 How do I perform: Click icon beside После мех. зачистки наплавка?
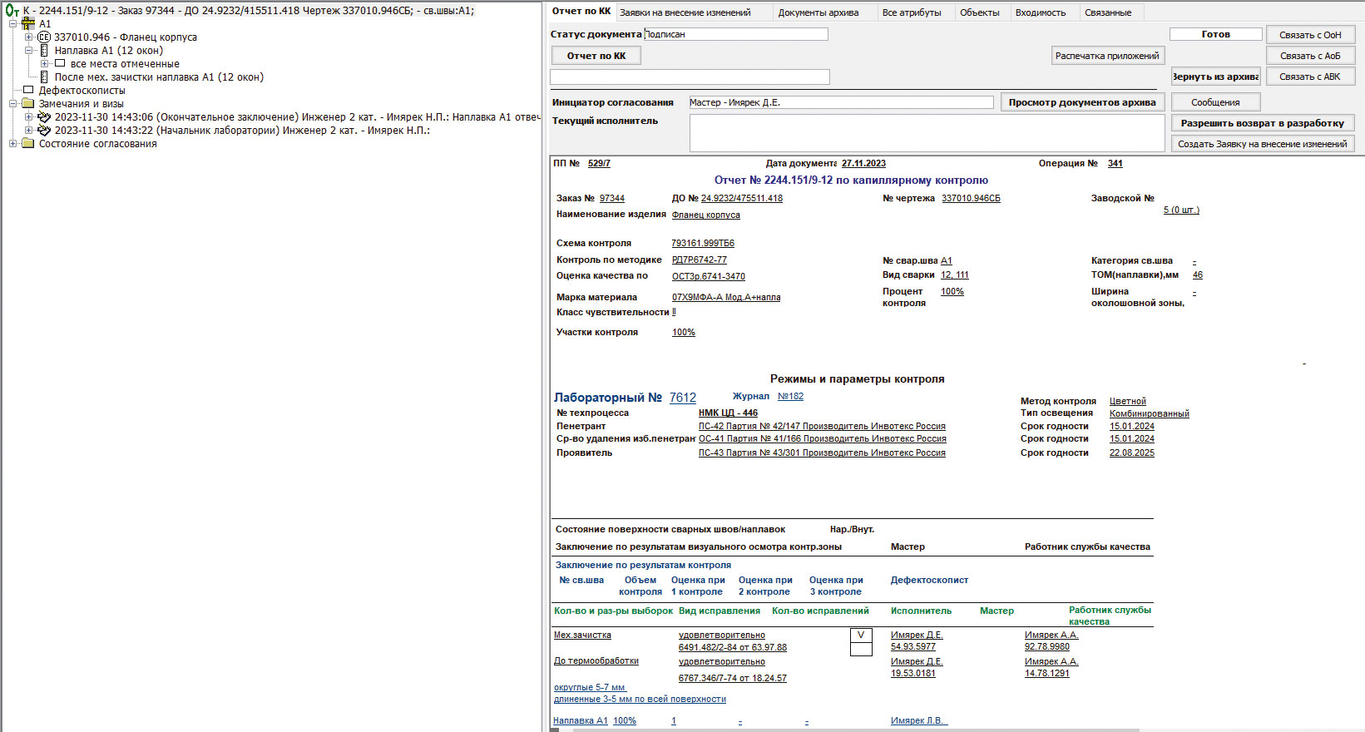click(44, 77)
